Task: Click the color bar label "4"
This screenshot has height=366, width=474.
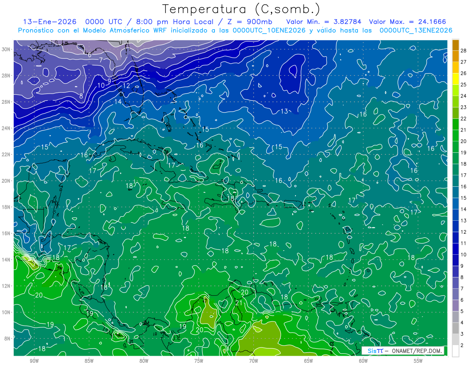Action: coord(462,323)
